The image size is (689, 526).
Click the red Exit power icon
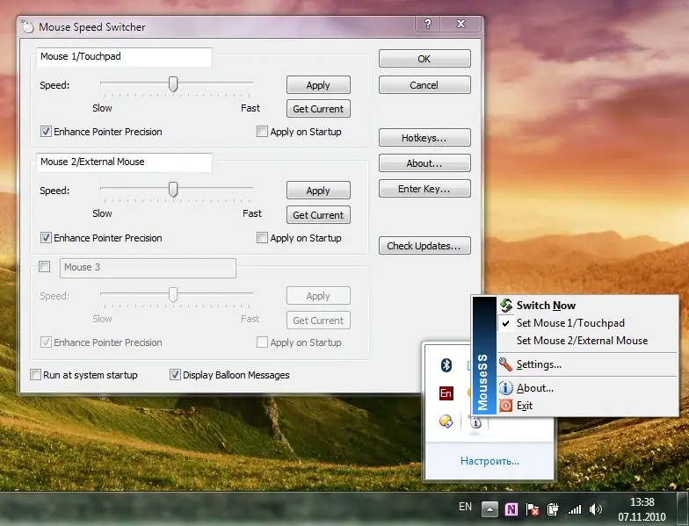[x=506, y=406]
